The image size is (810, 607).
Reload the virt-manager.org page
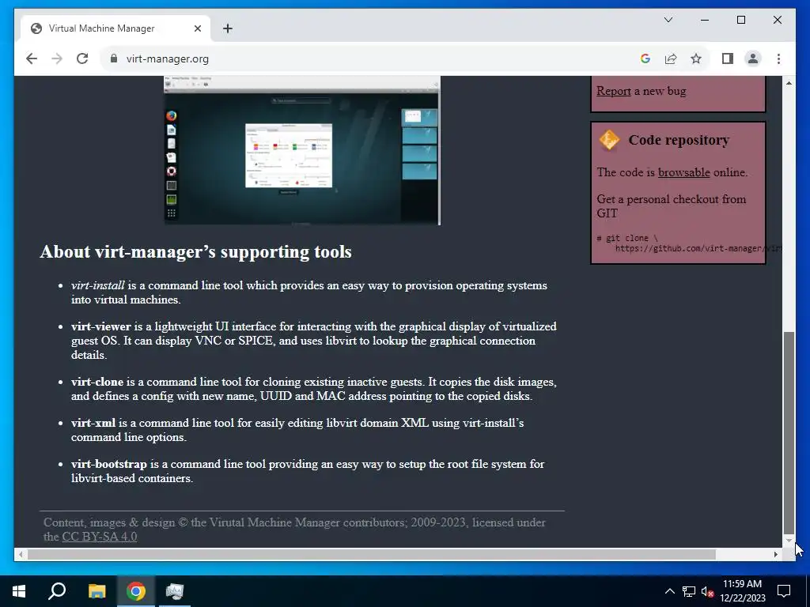(82, 58)
